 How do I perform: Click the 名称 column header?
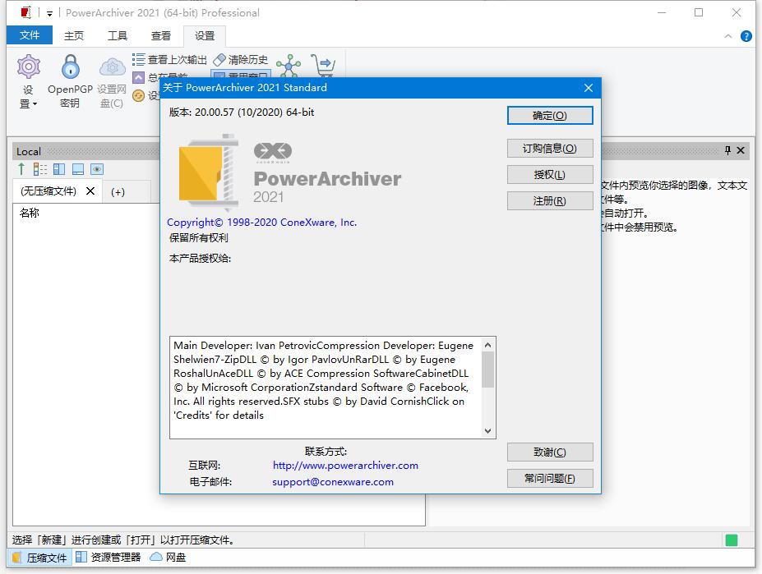(x=29, y=212)
